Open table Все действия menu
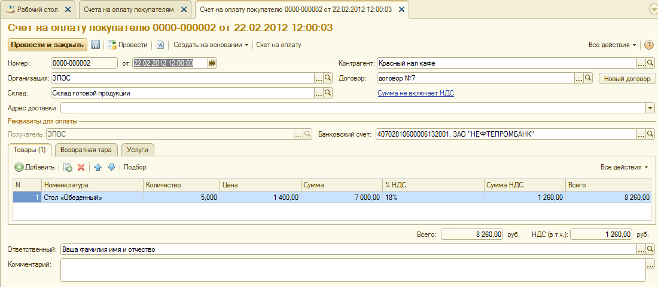Image resolution: width=658 pixels, height=287 pixels. point(624,167)
